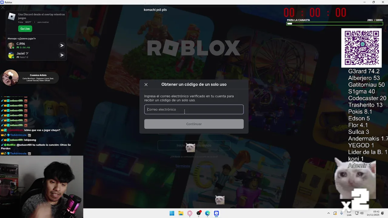Click the donor entry "Sullca 3"
The height and width of the screenshot is (218, 388).
pyautogui.click(x=359, y=132)
